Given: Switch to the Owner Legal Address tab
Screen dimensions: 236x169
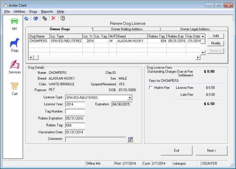Looking at the screenshot, I should 195,29.
